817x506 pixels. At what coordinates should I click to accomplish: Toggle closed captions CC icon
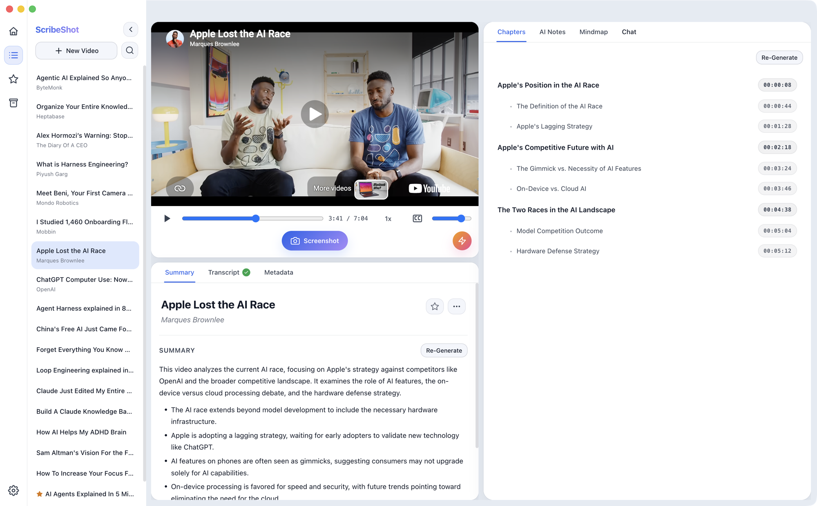click(x=417, y=219)
